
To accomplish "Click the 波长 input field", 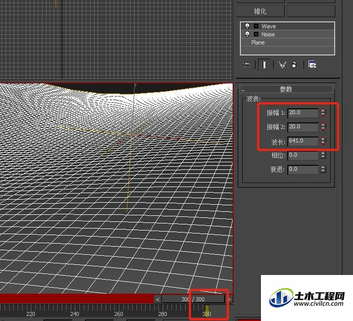I will [303, 141].
